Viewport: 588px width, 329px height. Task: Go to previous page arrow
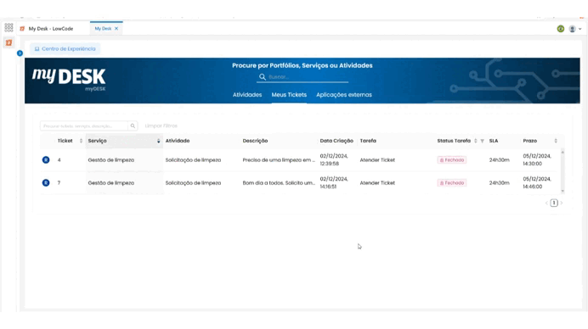click(x=546, y=203)
